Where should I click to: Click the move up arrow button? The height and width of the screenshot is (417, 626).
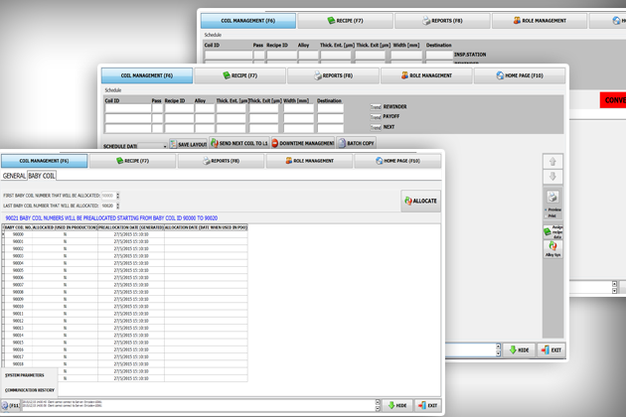pyautogui.click(x=553, y=162)
